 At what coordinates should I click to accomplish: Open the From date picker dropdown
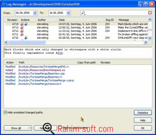(x=35, y=13)
